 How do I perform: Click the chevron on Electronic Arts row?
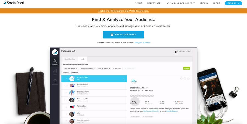pos(123,79)
